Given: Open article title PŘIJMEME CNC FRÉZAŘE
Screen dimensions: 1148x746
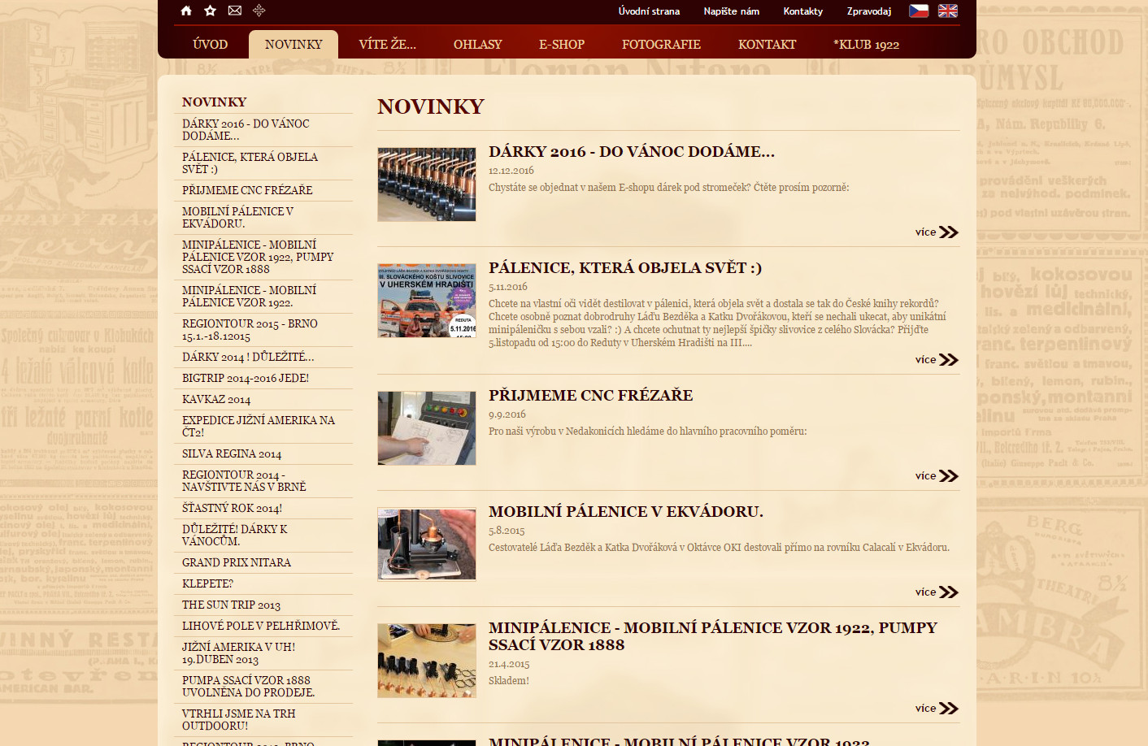Looking at the screenshot, I should [591, 396].
